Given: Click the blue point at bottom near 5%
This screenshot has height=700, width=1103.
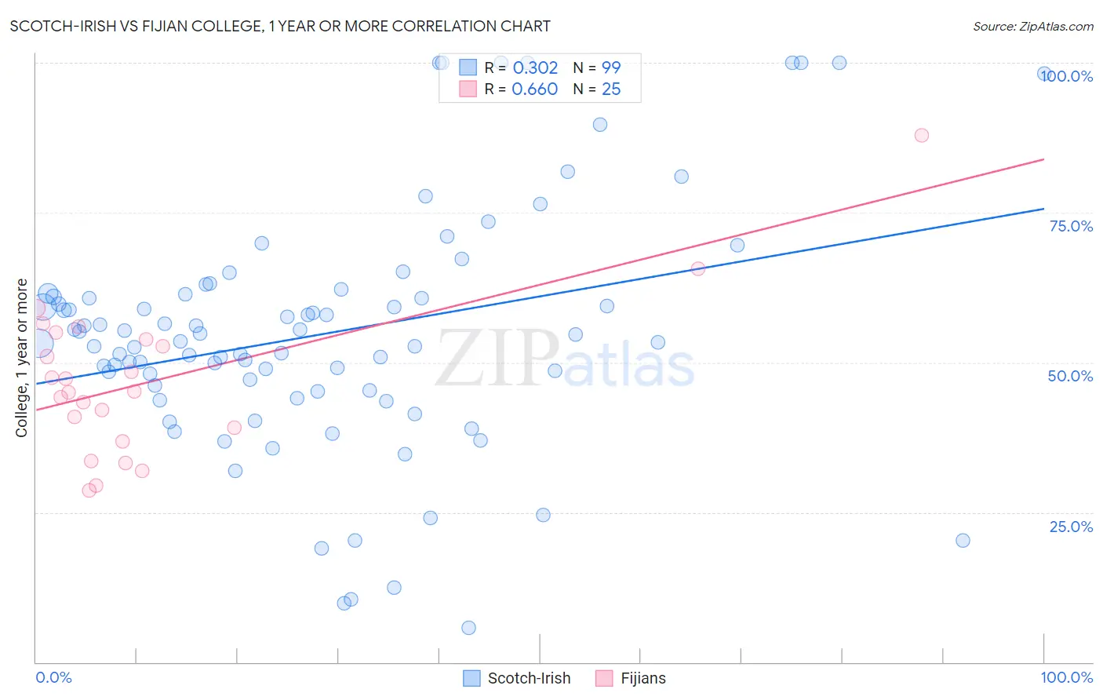Looking at the screenshot, I should tap(468, 628).
